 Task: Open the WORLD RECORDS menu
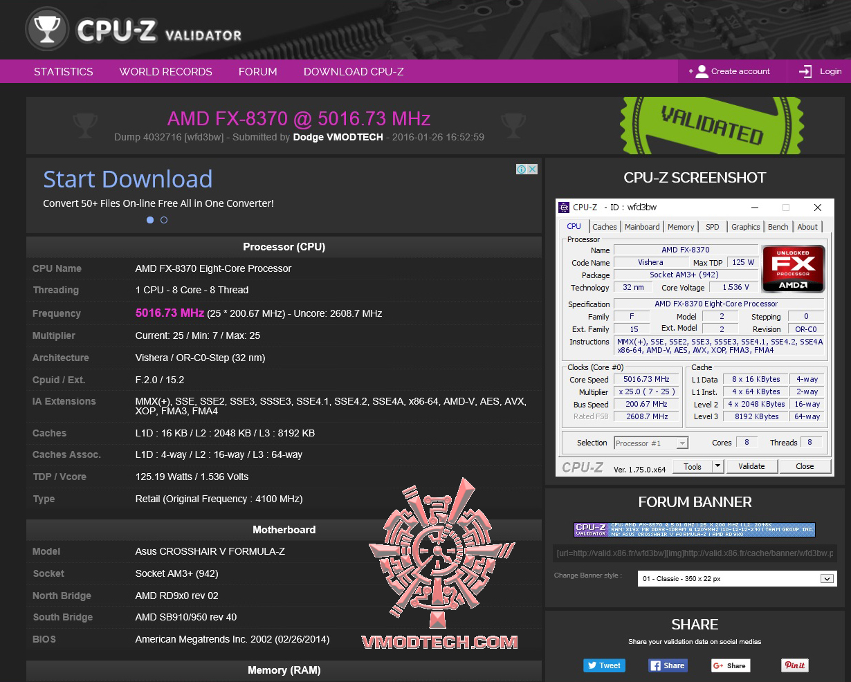166,71
